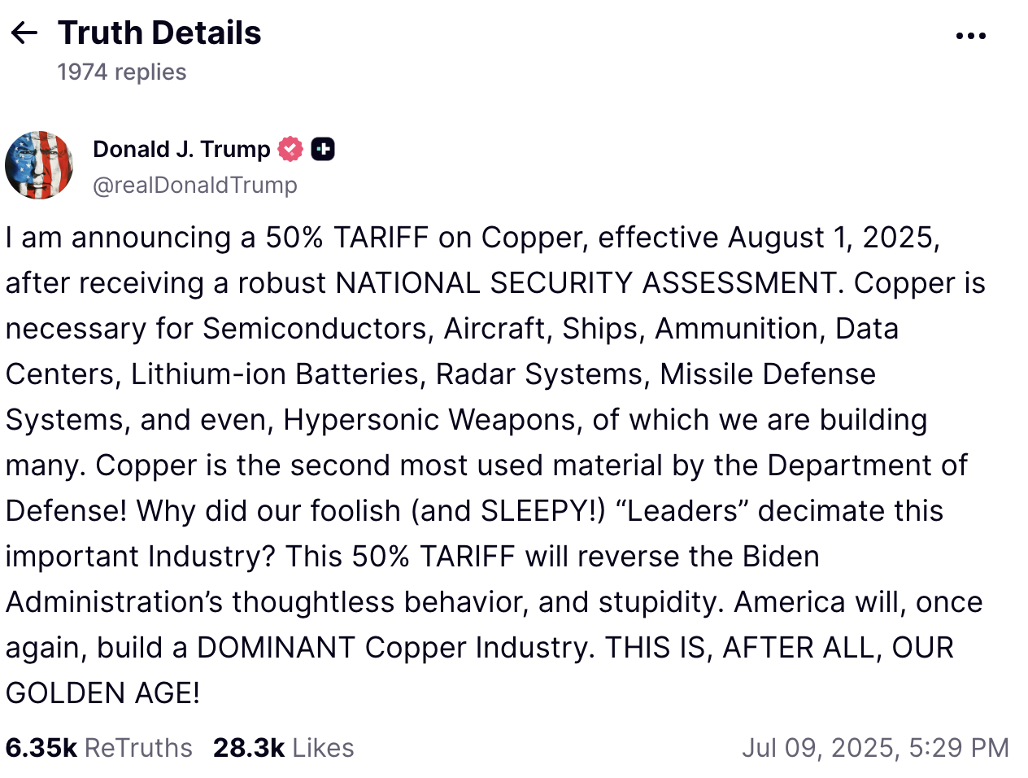Viewport: 1028px width, 778px height.
Task: Click the ReTruths label text
Action: coord(138,747)
